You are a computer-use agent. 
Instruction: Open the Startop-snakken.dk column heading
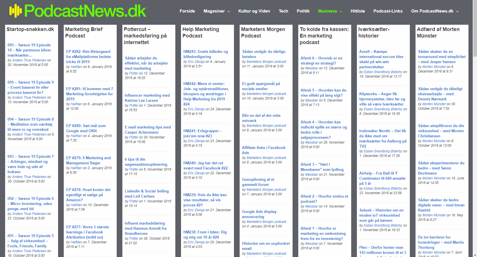(30, 29)
